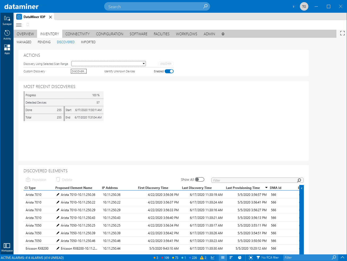
Task: Click the Active Alarms status text
Action: pyautogui.click(x=32, y=258)
